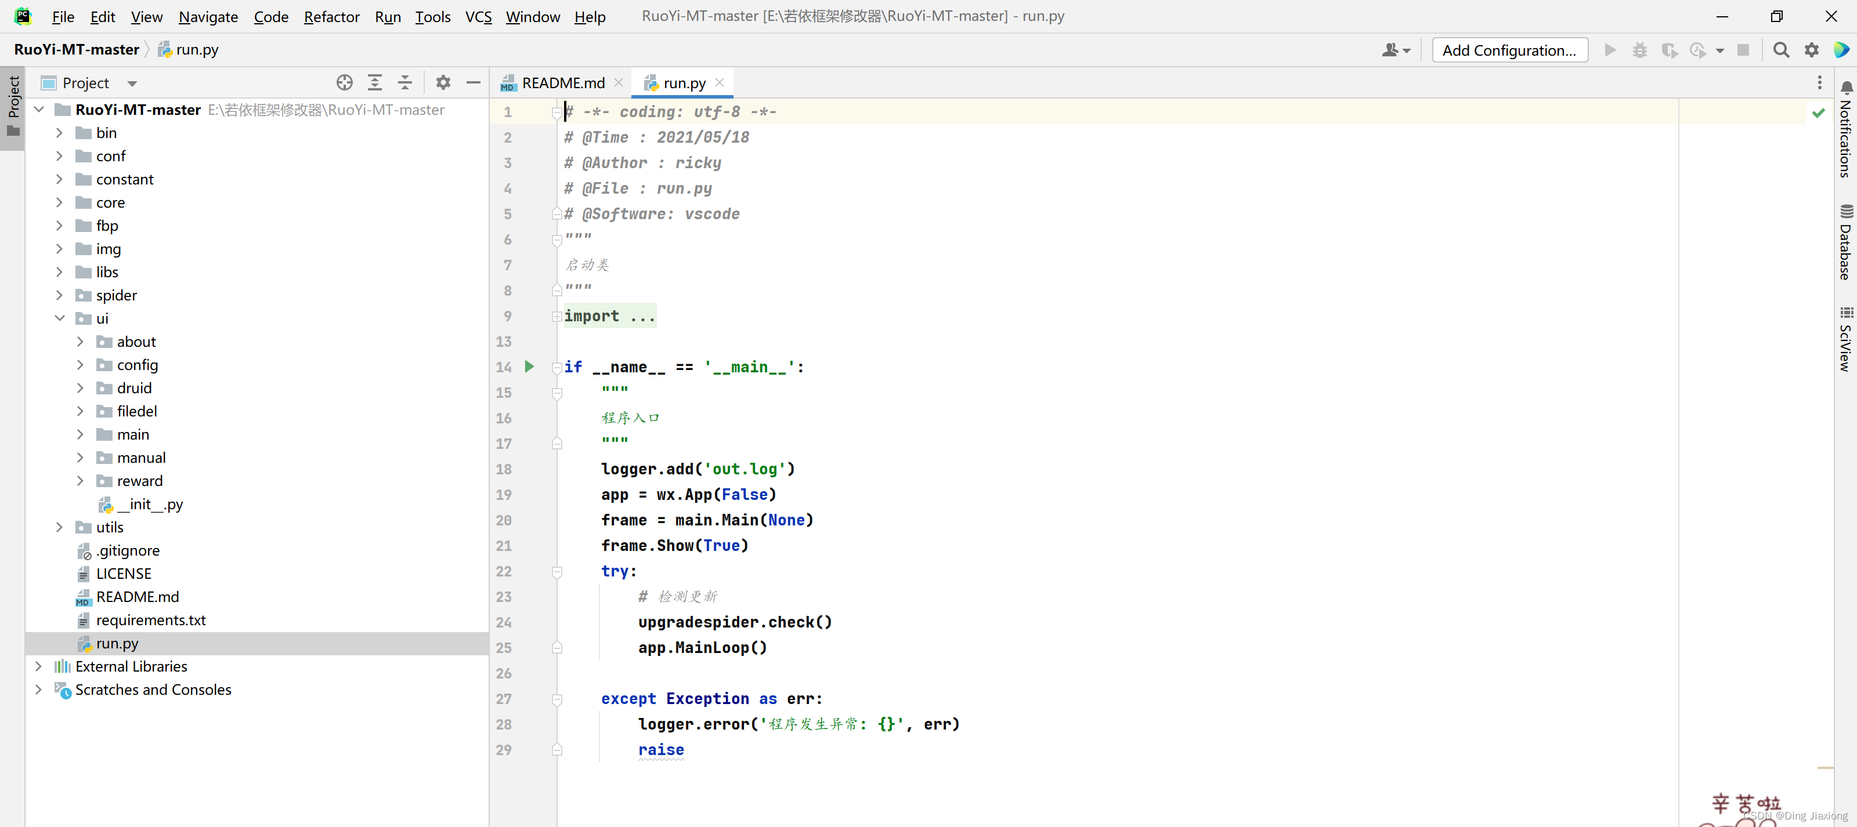Open IDE settings gear in top toolbar
Screen dimensions: 1857x827
coord(1811,50)
